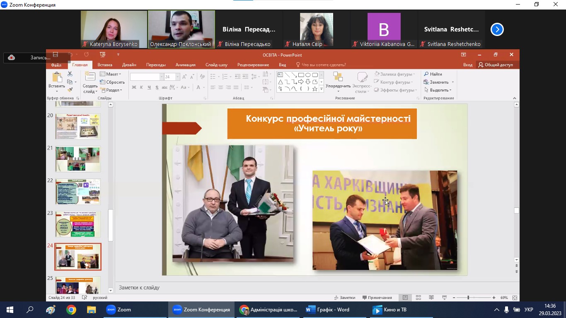
Task: Open Reading view from status bar
Action: 431,298
